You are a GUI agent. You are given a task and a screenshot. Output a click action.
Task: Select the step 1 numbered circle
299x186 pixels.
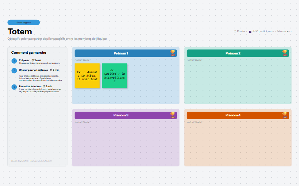(14, 61)
